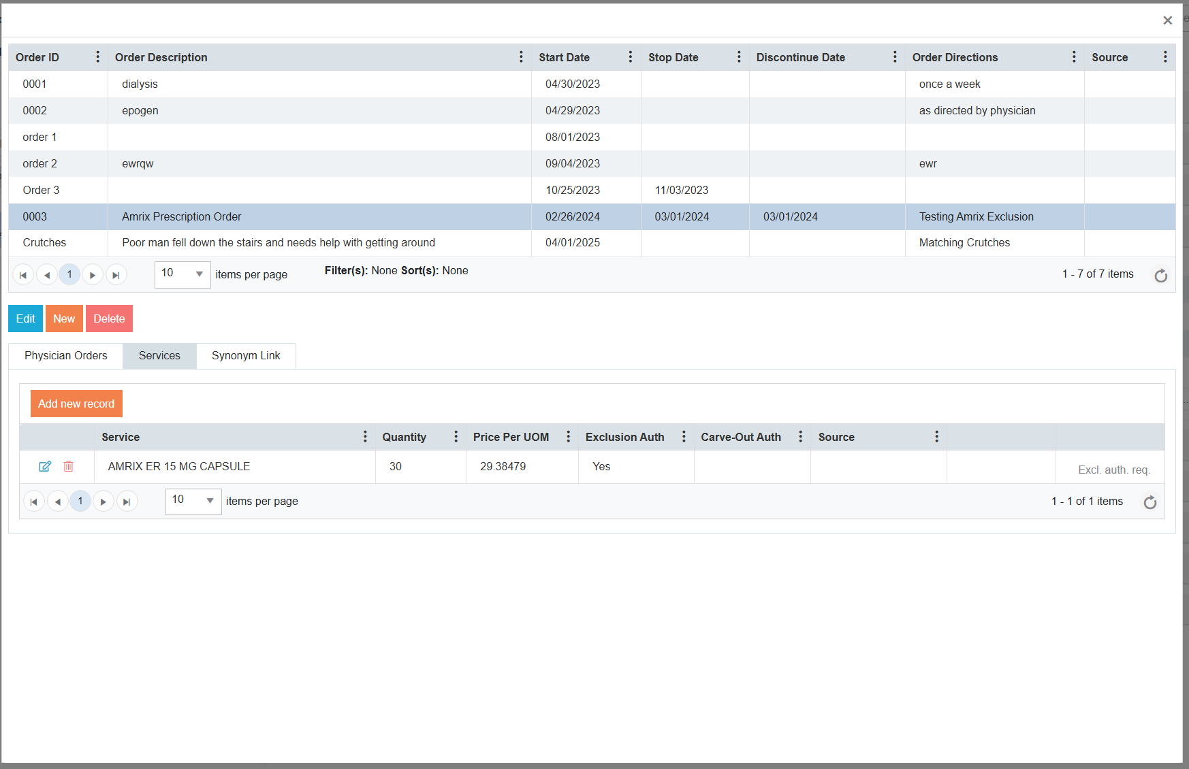Go to next page of services grid

pyautogui.click(x=104, y=502)
